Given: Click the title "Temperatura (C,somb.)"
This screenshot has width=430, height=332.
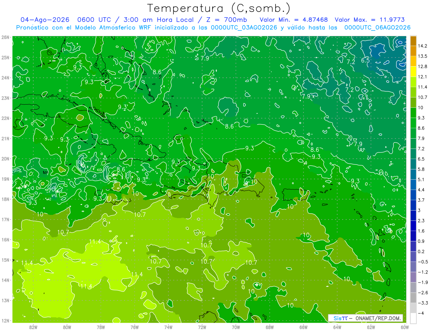Looking at the screenshot, I should [219, 8].
